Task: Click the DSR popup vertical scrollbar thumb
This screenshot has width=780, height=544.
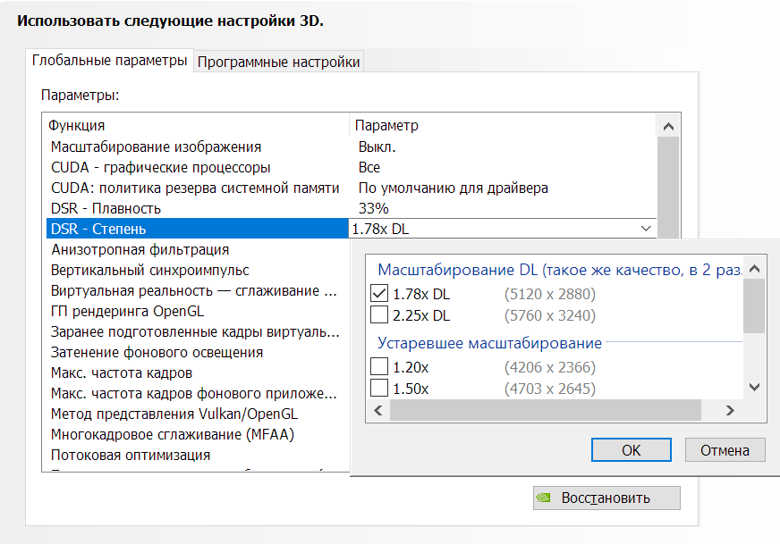Action: (754, 305)
